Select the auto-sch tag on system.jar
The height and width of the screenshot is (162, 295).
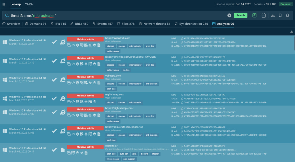tap(124, 154)
